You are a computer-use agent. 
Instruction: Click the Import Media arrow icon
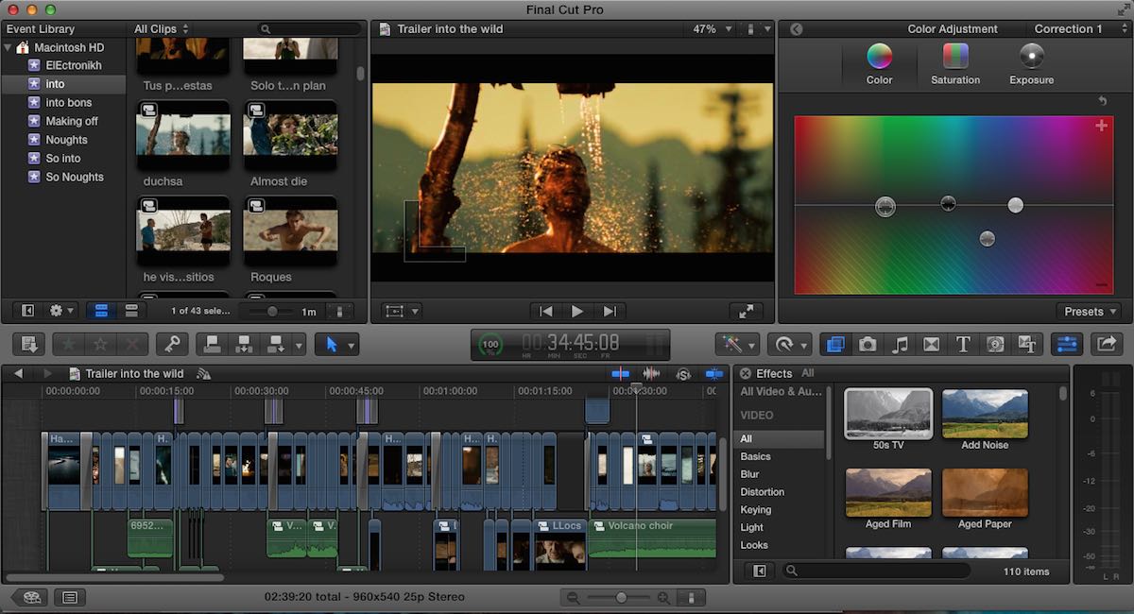click(x=28, y=345)
